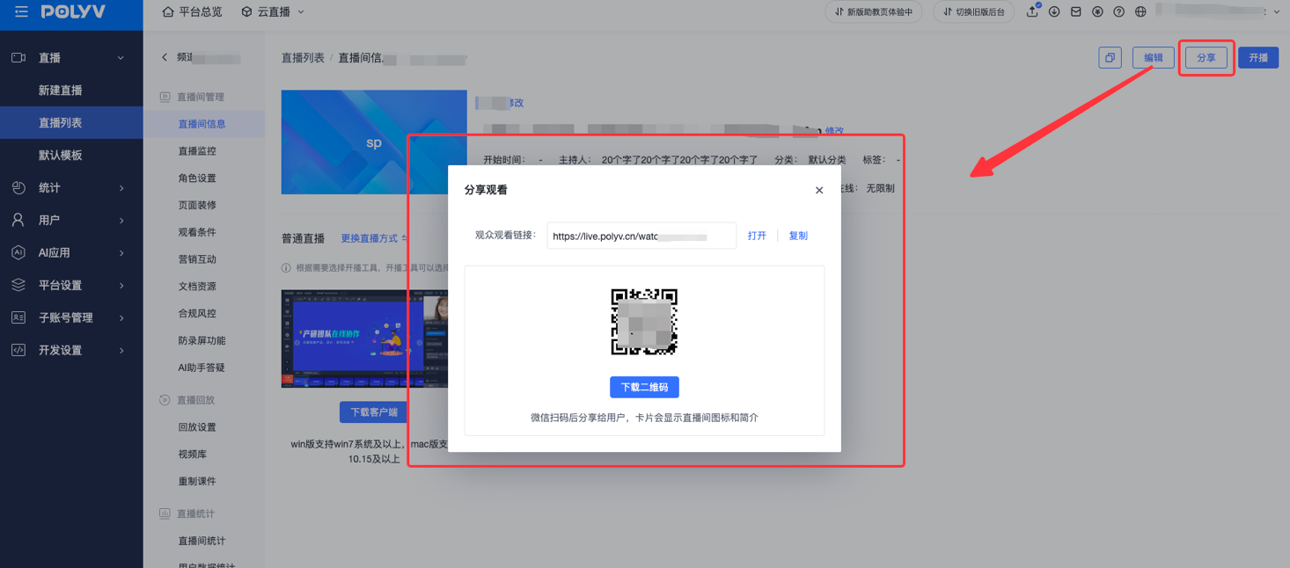Click the 子账号管理 ID card icon
The height and width of the screenshot is (568, 1290).
click(18, 318)
